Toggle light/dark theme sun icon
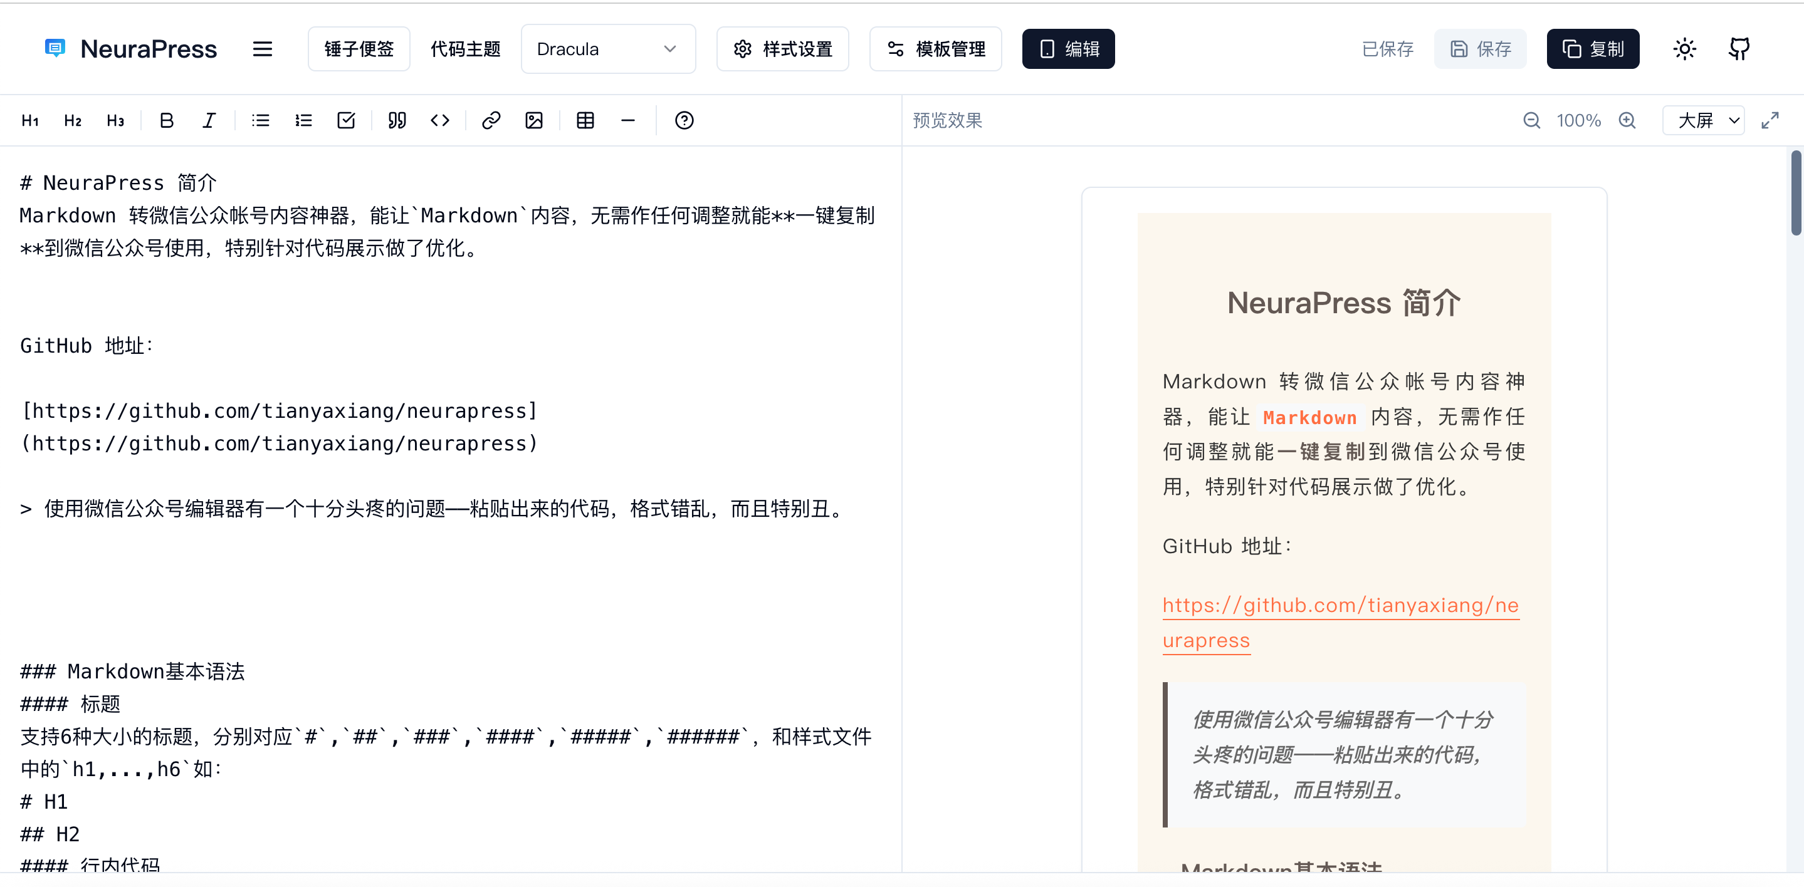The height and width of the screenshot is (887, 1804). 1684,49
